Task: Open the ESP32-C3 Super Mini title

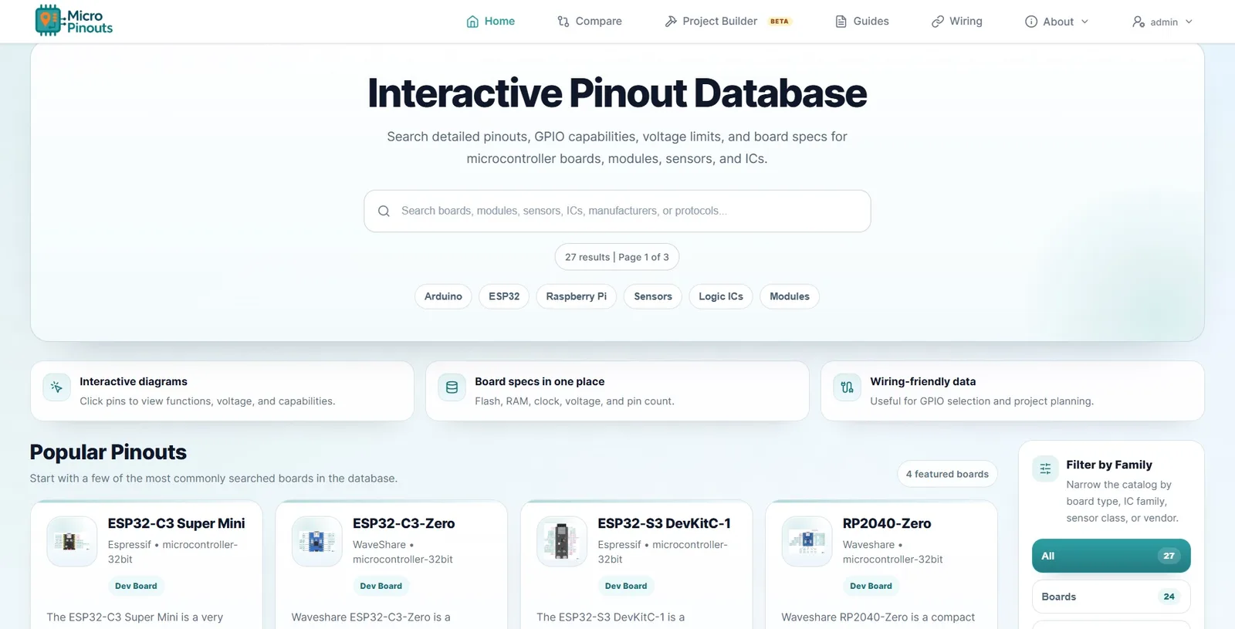Action: point(176,523)
